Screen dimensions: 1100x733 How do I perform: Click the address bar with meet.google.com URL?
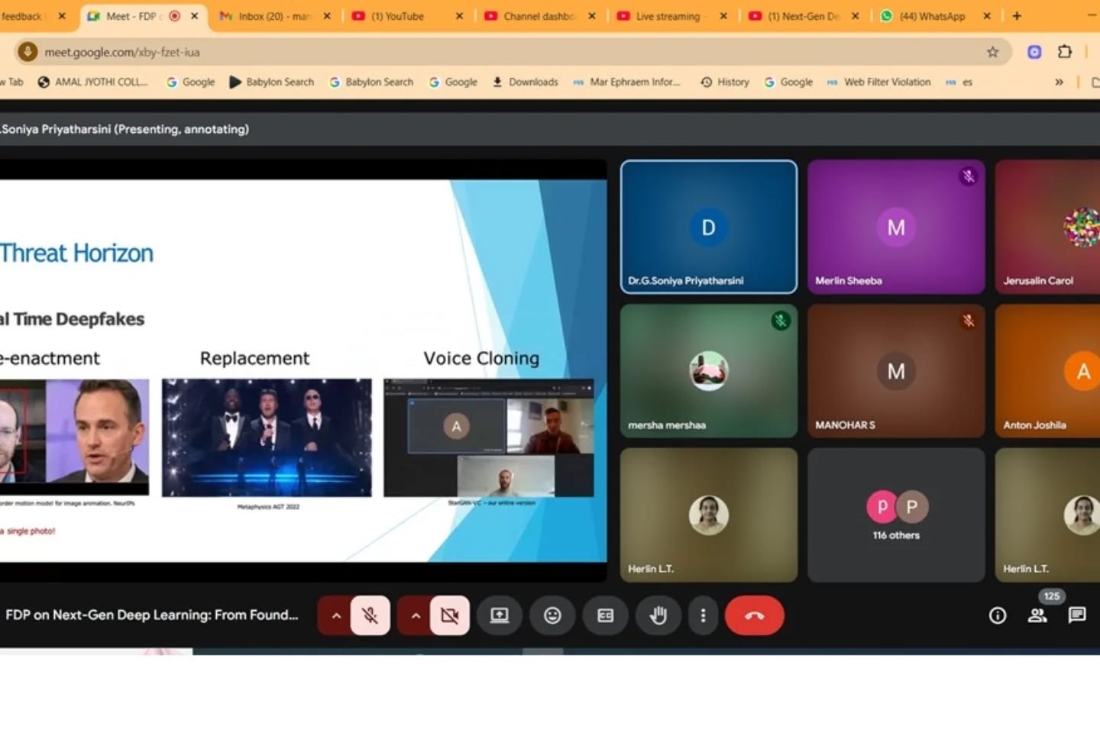click(512, 52)
